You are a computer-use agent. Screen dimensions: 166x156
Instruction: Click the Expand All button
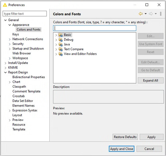tap(151, 80)
